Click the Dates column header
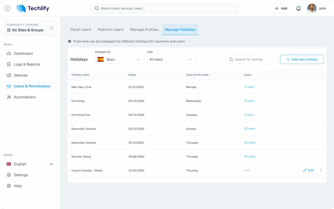Image resolution: width=334 pixels, height=209 pixels. click(132, 75)
